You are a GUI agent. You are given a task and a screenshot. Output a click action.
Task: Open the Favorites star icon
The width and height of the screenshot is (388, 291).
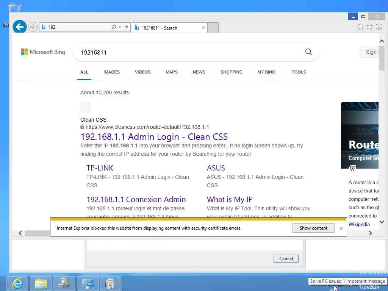point(369,27)
